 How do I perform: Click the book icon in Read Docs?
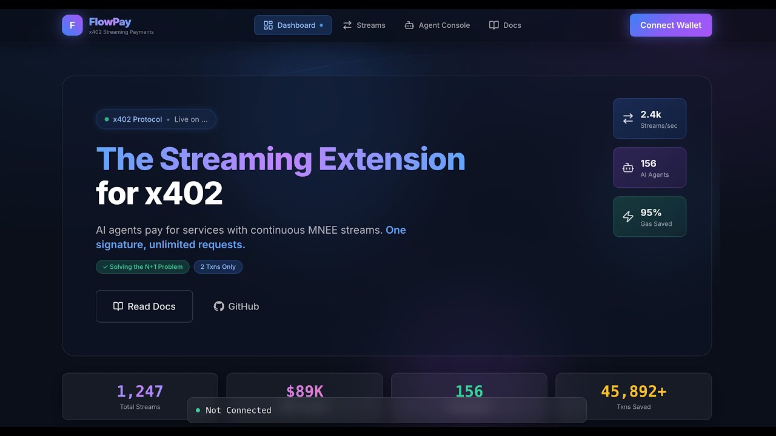tap(118, 306)
